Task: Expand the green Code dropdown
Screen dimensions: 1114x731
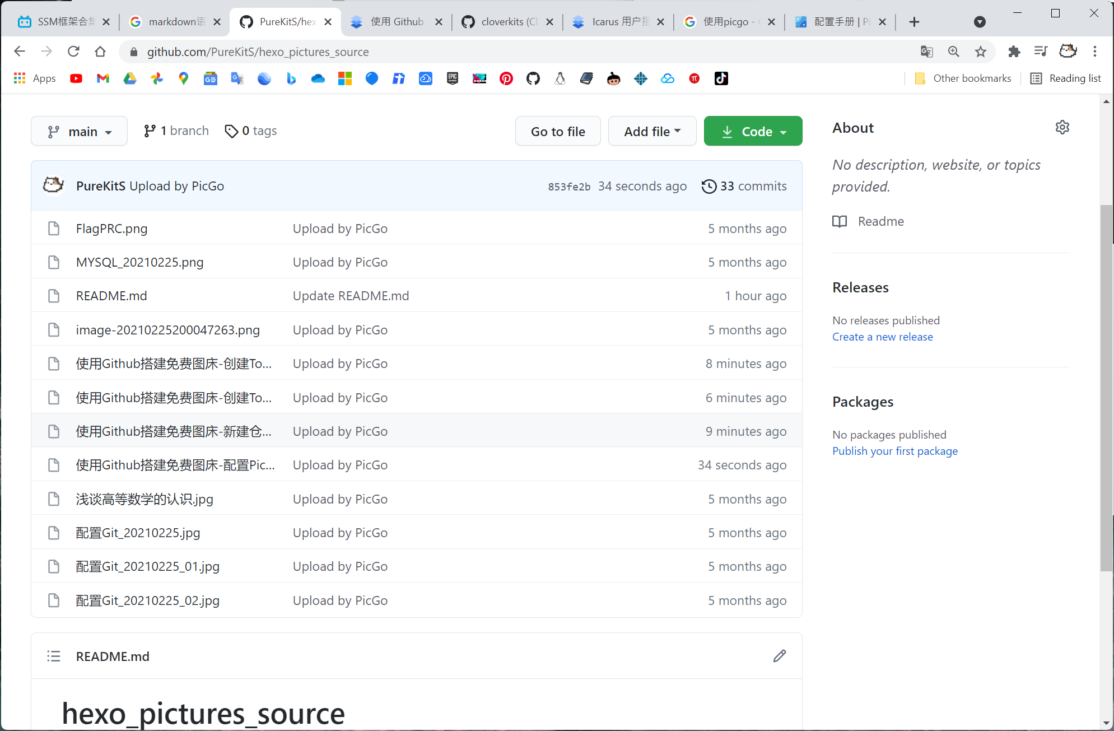Action: pyautogui.click(x=753, y=131)
